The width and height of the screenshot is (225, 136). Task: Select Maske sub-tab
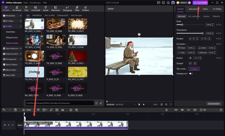[206, 16]
